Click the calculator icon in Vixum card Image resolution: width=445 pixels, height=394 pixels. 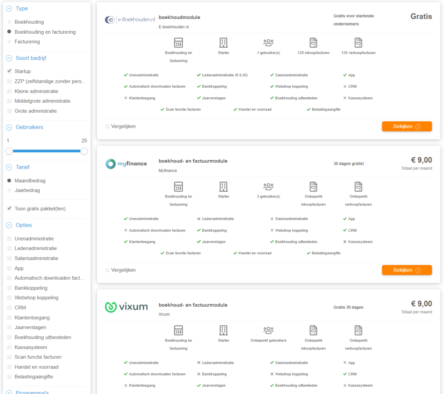point(179,330)
